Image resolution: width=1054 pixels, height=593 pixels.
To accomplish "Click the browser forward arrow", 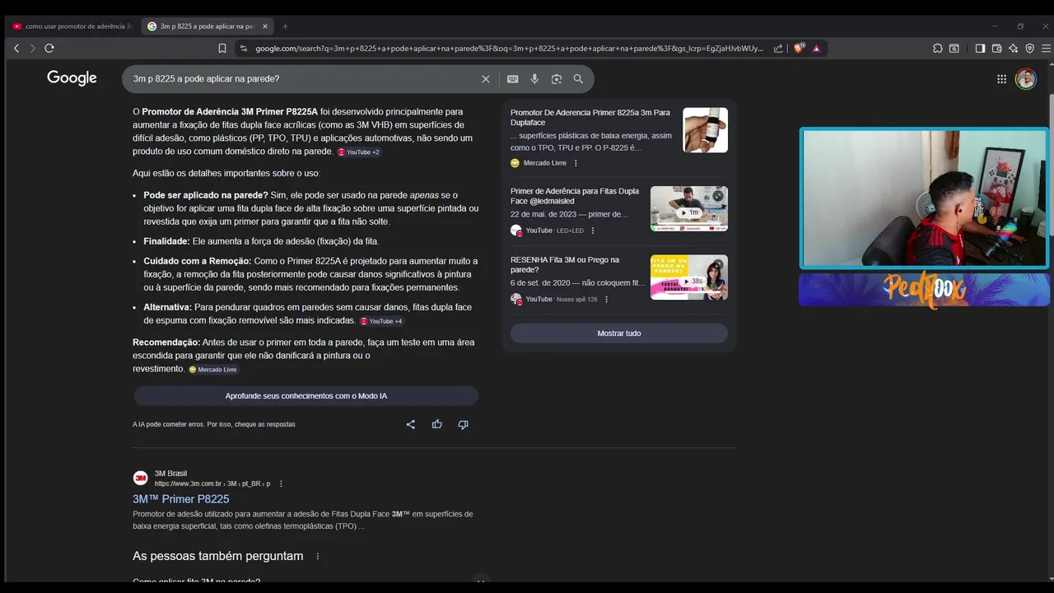I will point(33,49).
